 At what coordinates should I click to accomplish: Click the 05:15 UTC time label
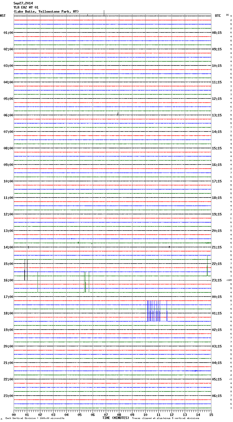[217, 379]
